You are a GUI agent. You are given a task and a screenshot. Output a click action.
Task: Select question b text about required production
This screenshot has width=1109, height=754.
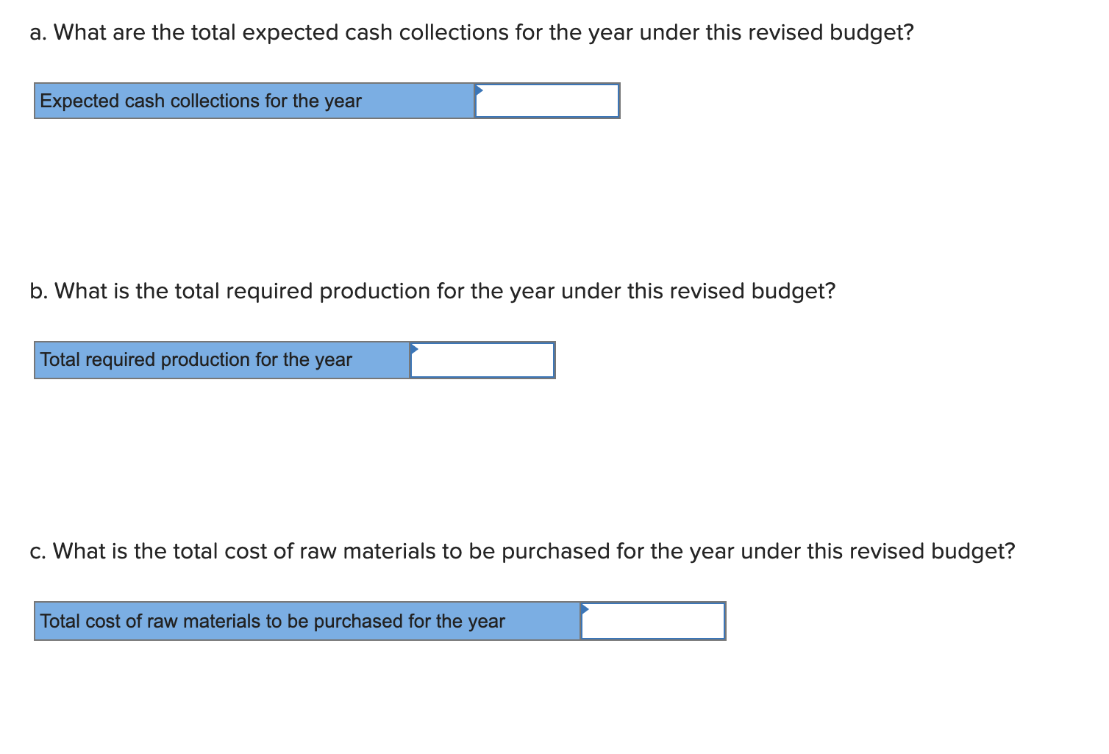tap(432, 291)
